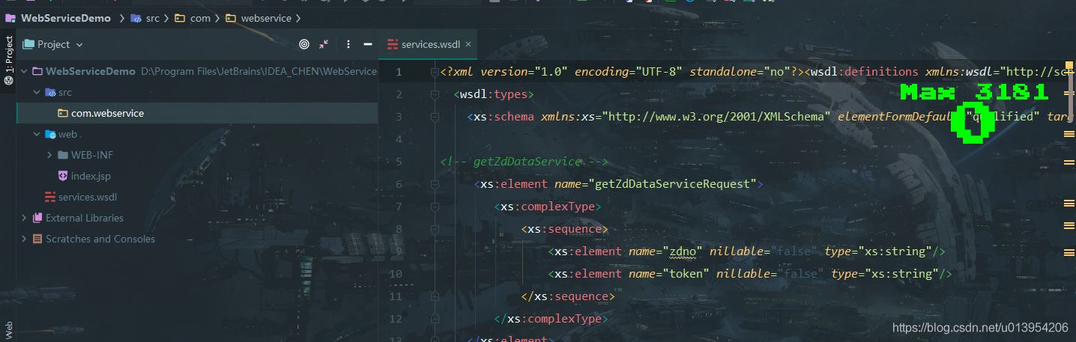Click the WebServiceDemo module icon in tree

(37, 71)
